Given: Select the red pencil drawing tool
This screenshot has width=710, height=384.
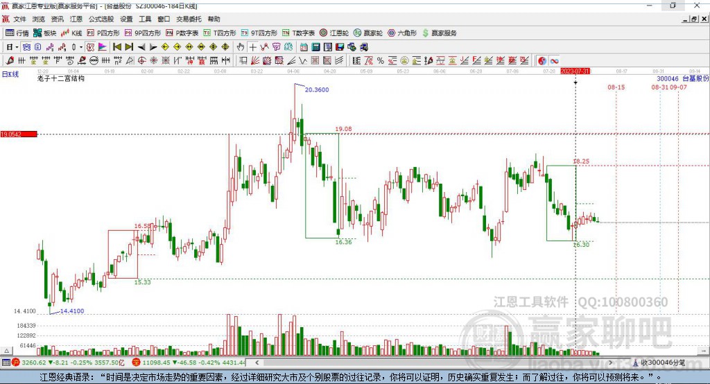Looking at the screenshot, I should (10, 60).
